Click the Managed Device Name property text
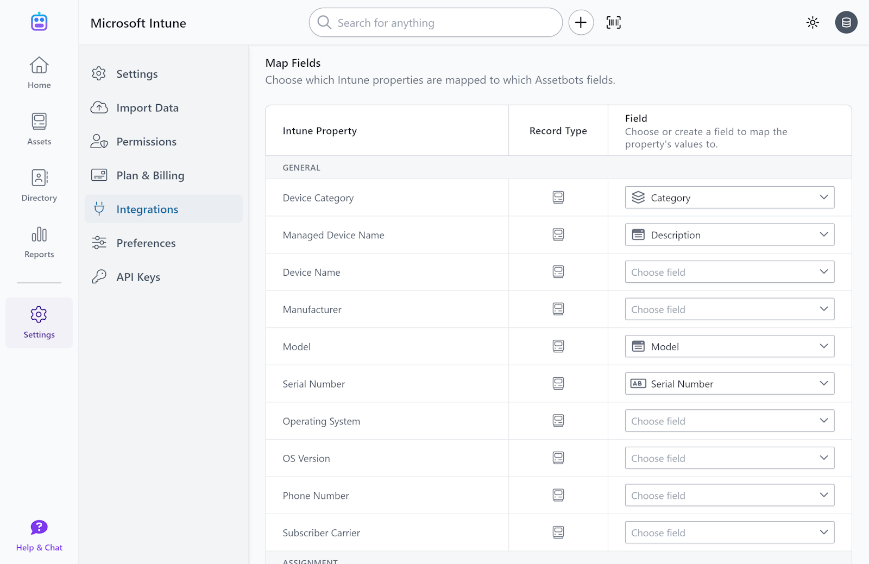This screenshot has height=564, width=869. click(x=333, y=235)
